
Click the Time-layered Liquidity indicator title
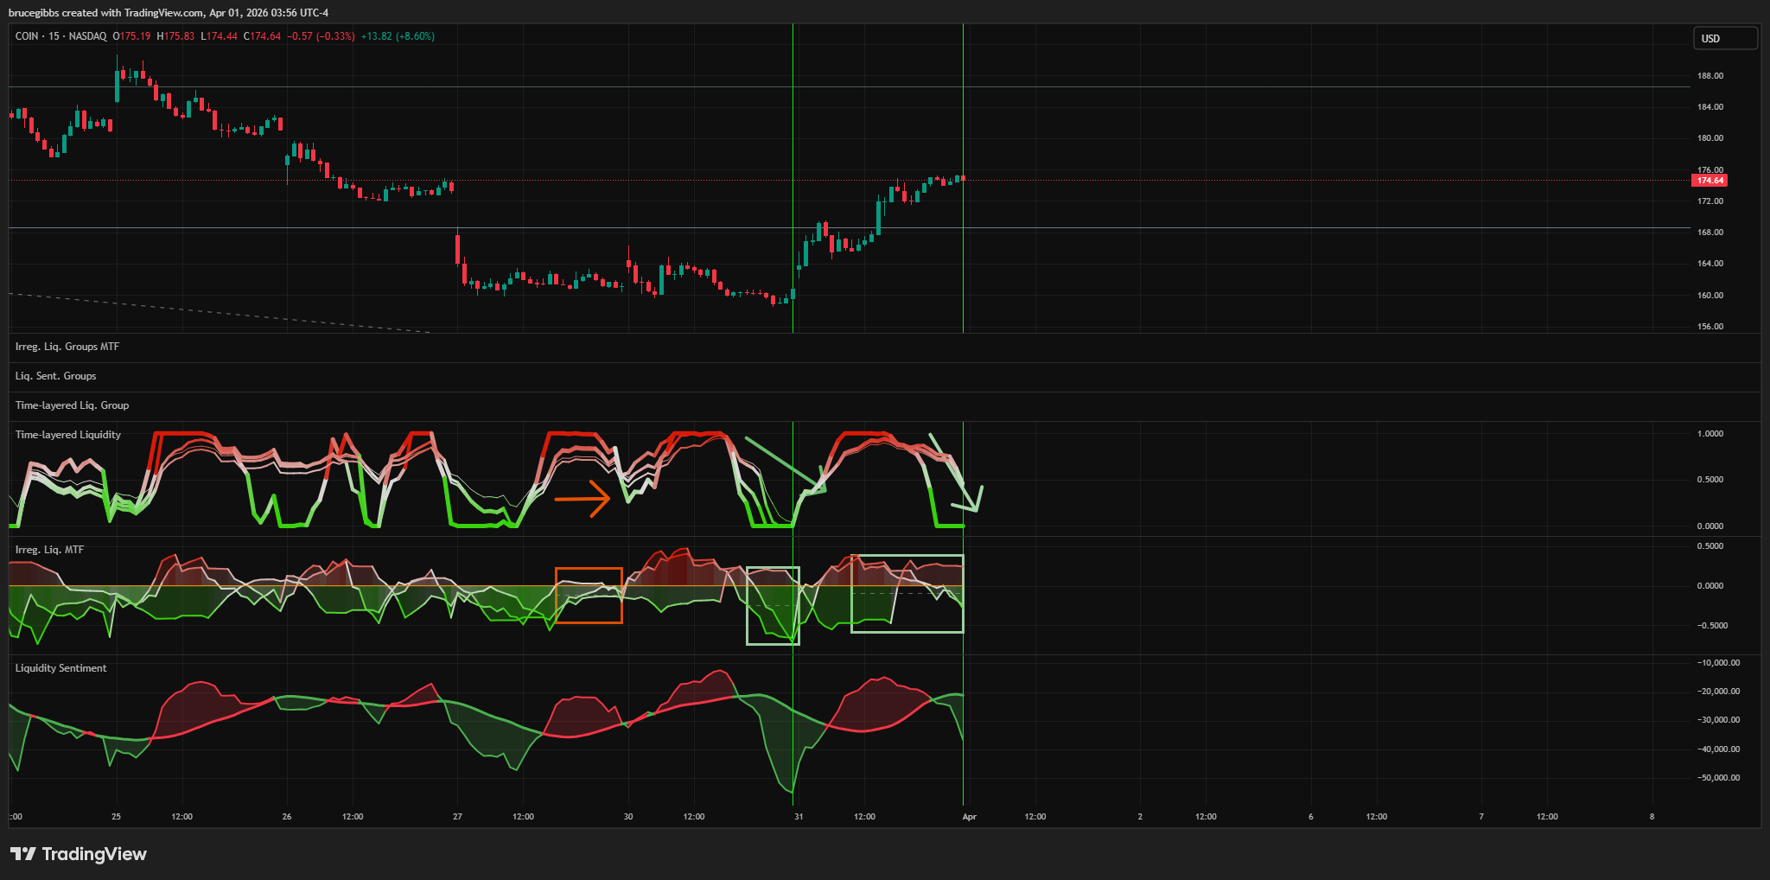pos(68,435)
